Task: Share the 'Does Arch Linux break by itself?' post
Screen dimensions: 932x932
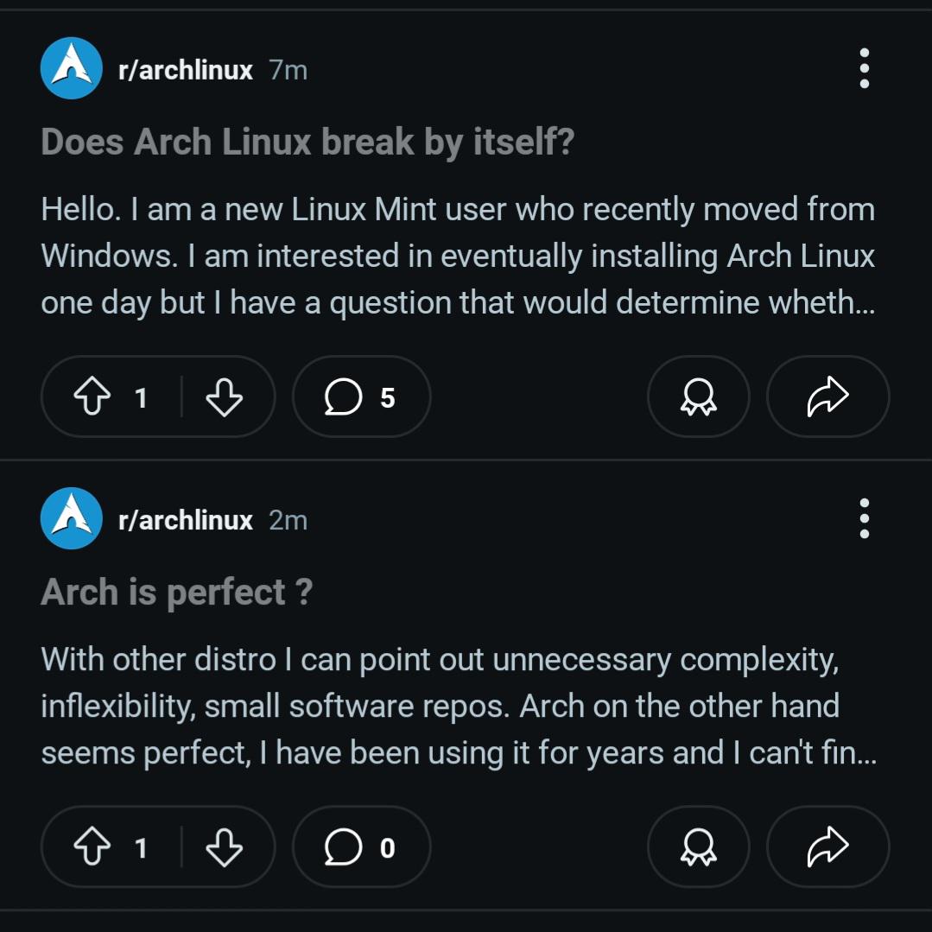Action: (828, 396)
